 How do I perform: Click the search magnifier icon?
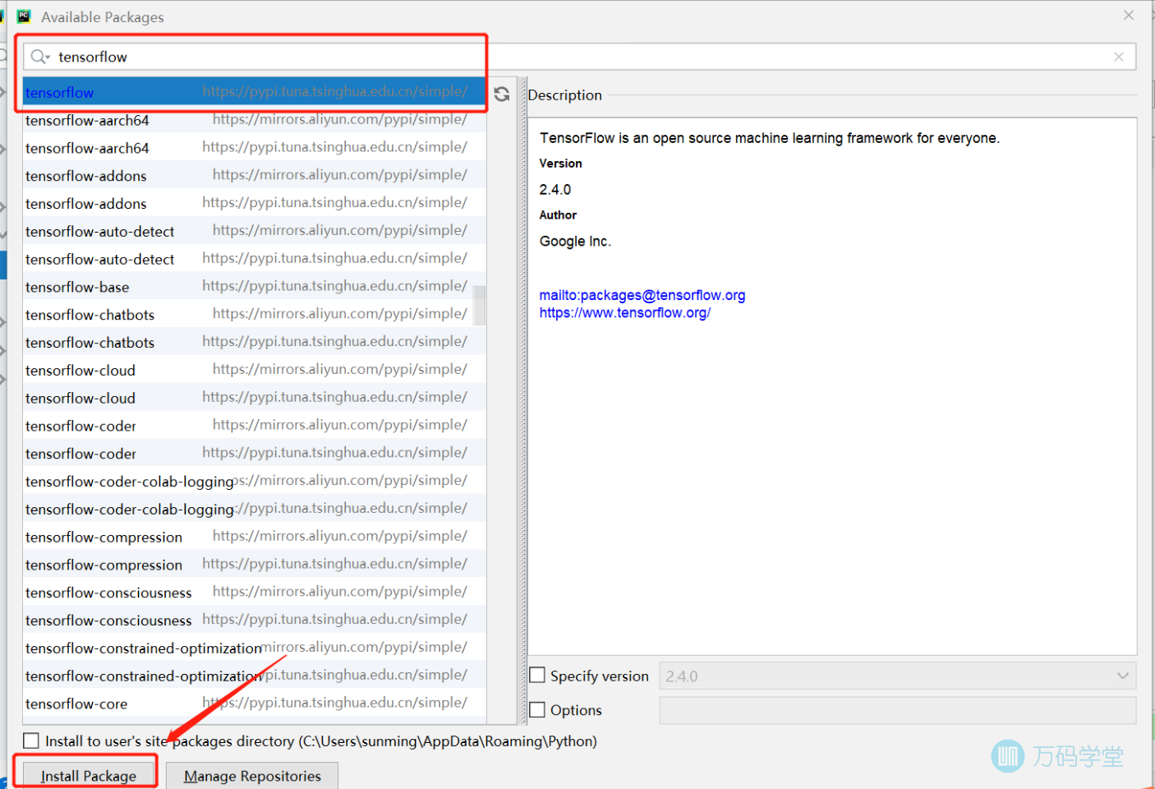coord(39,57)
